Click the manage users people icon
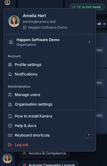Screen dimensions: 107x166 [x=10, y=95]
